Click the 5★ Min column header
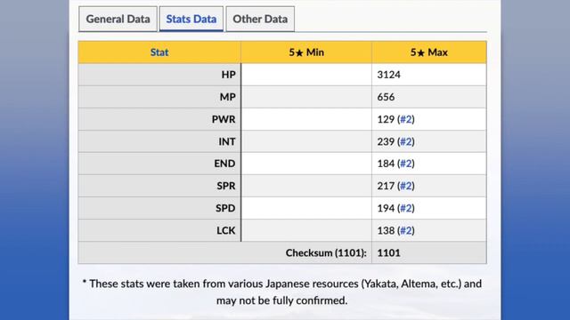 (306, 52)
